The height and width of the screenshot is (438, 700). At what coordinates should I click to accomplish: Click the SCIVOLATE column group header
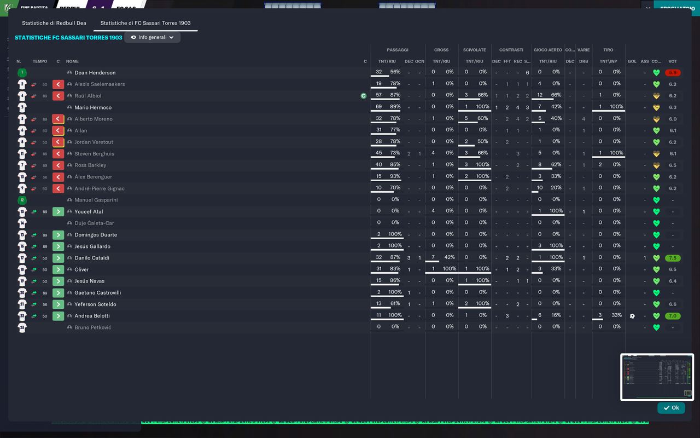point(474,50)
